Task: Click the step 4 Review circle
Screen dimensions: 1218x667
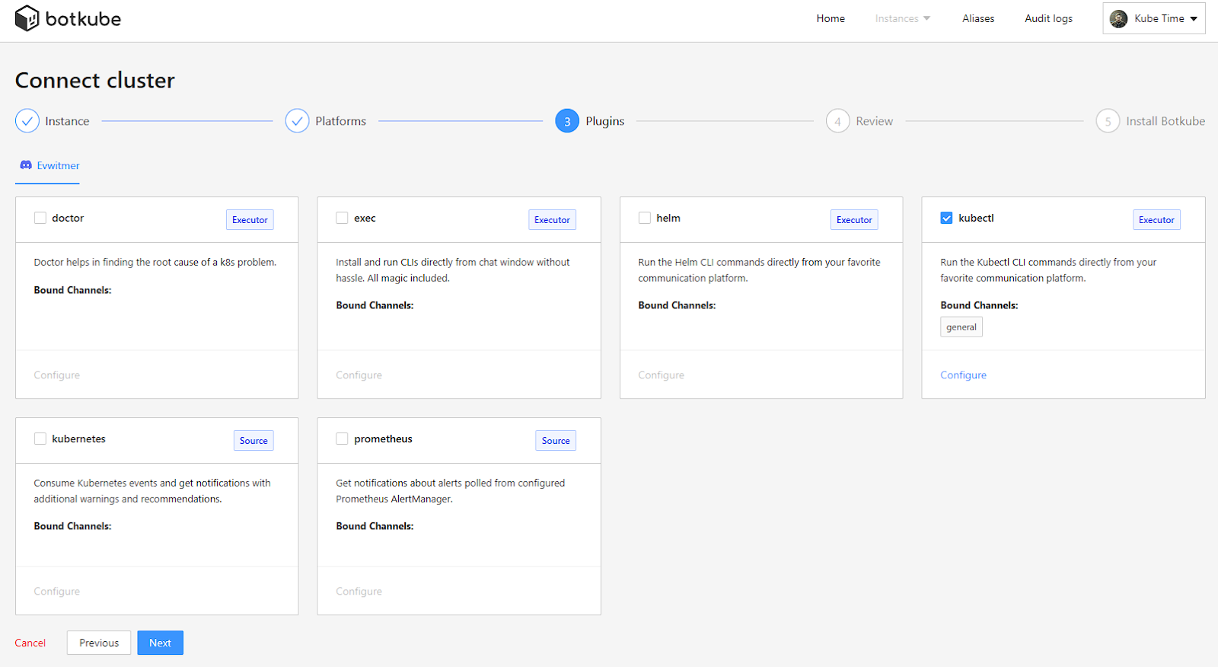Action: point(837,121)
